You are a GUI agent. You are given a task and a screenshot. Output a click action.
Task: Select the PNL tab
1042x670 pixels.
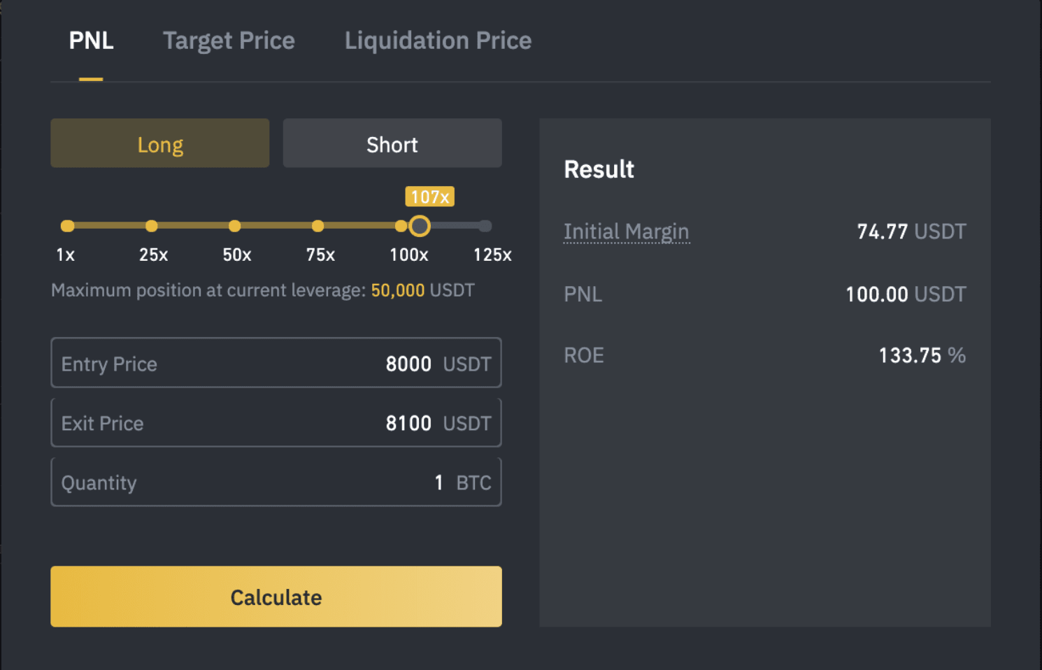91,41
